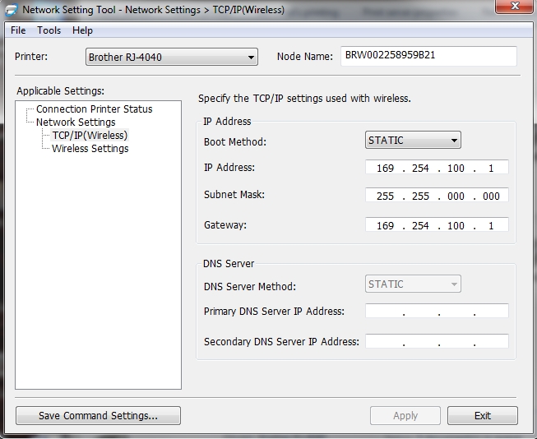
Task: Click the Gateway address field
Action: [x=437, y=225]
